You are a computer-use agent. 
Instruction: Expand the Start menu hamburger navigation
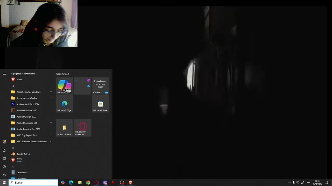point(4,74)
